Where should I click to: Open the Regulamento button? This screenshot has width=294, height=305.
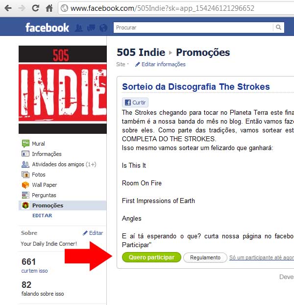(205, 257)
